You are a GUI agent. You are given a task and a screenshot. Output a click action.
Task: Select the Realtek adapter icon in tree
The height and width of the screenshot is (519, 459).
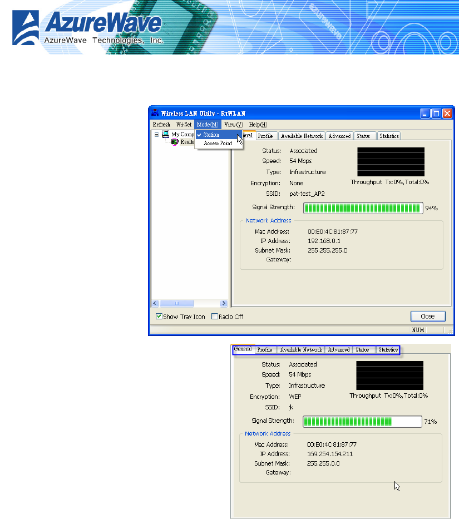(175, 142)
